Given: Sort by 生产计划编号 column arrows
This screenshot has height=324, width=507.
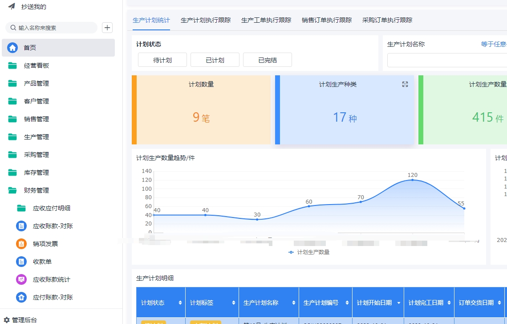Looking at the screenshot, I should pos(347,303).
